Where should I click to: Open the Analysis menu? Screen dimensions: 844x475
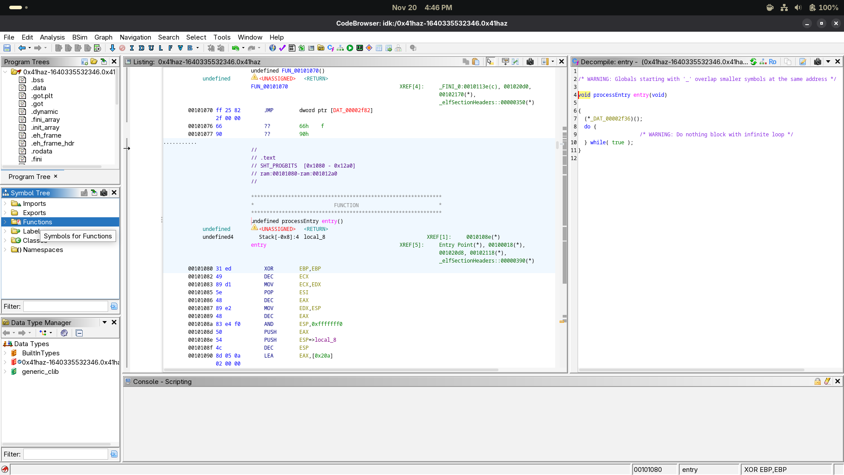click(52, 37)
